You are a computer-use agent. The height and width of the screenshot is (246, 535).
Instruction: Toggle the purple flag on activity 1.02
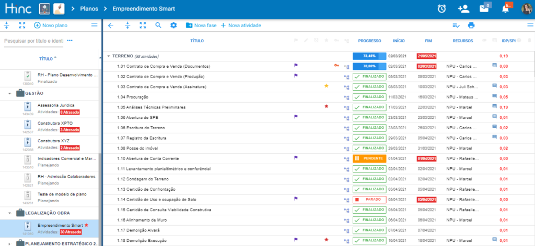[295, 76]
